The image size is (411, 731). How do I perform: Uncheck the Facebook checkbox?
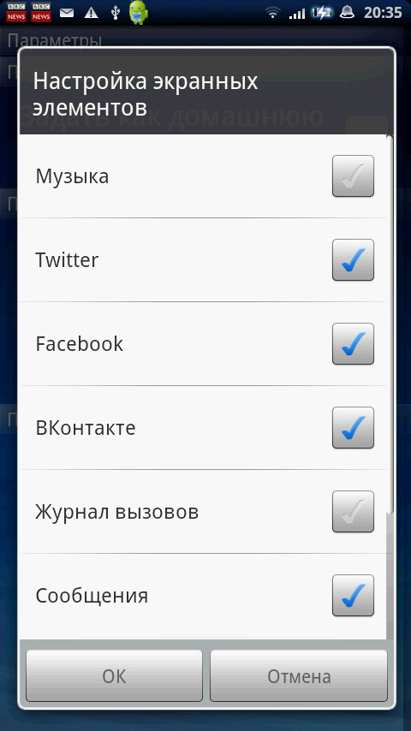pos(353,343)
